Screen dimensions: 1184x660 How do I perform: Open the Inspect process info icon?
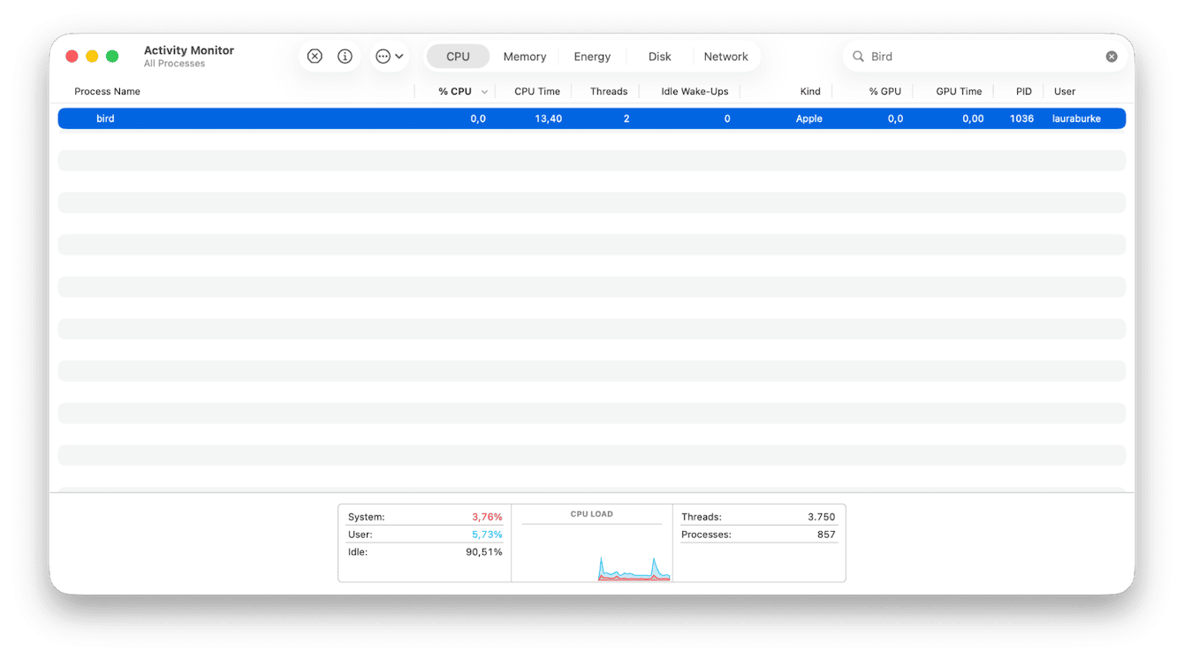click(345, 56)
